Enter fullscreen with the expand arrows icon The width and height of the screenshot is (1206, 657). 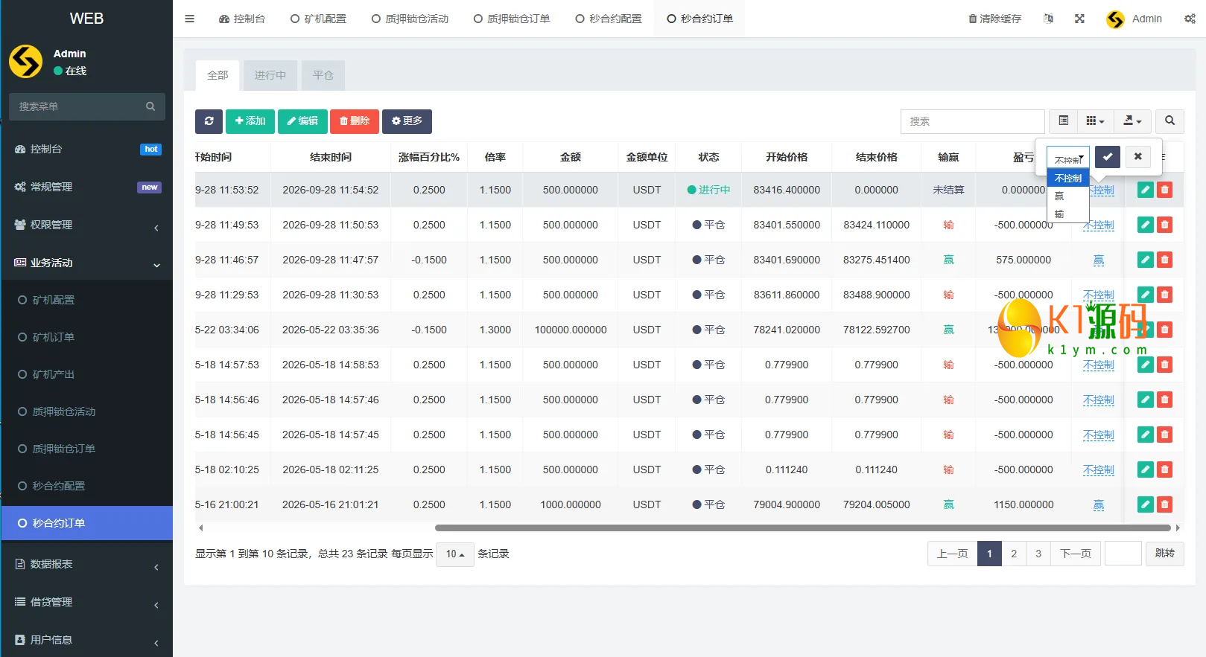(1079, 19)
